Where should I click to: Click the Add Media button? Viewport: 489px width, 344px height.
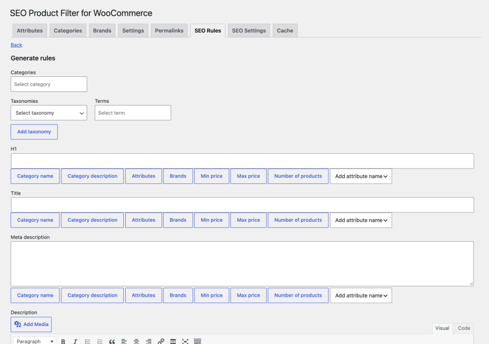pyautogui.click(x=31, y=325)
